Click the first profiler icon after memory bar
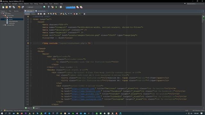205x115 pixels. [78, 7]
